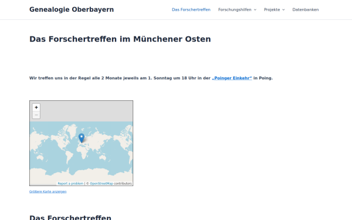This screenshot has height=220, width=352.
Task: Click the page heading Das Forschertreffen im Münchener Osten
Action: point(120,39)
